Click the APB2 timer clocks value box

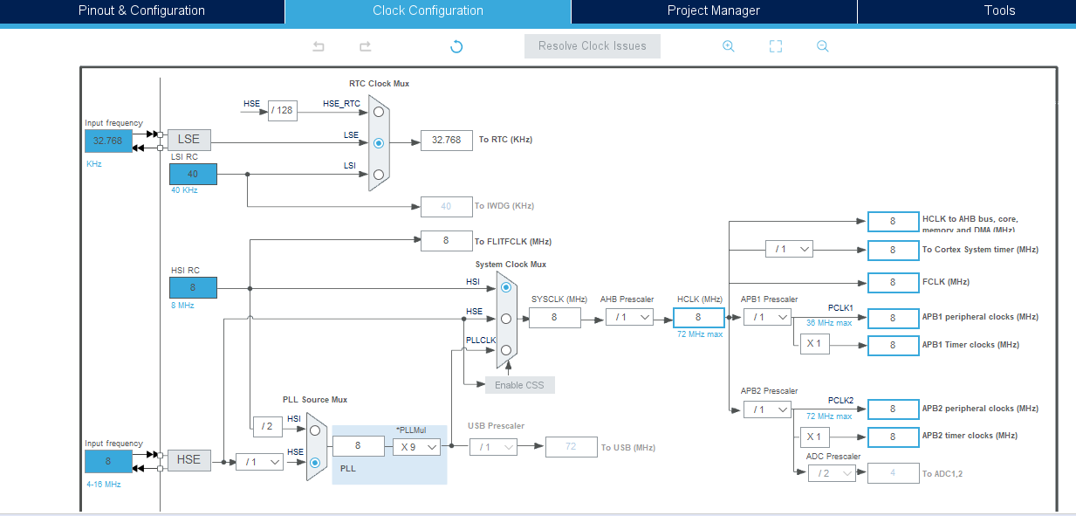click(x=894, y=436)
